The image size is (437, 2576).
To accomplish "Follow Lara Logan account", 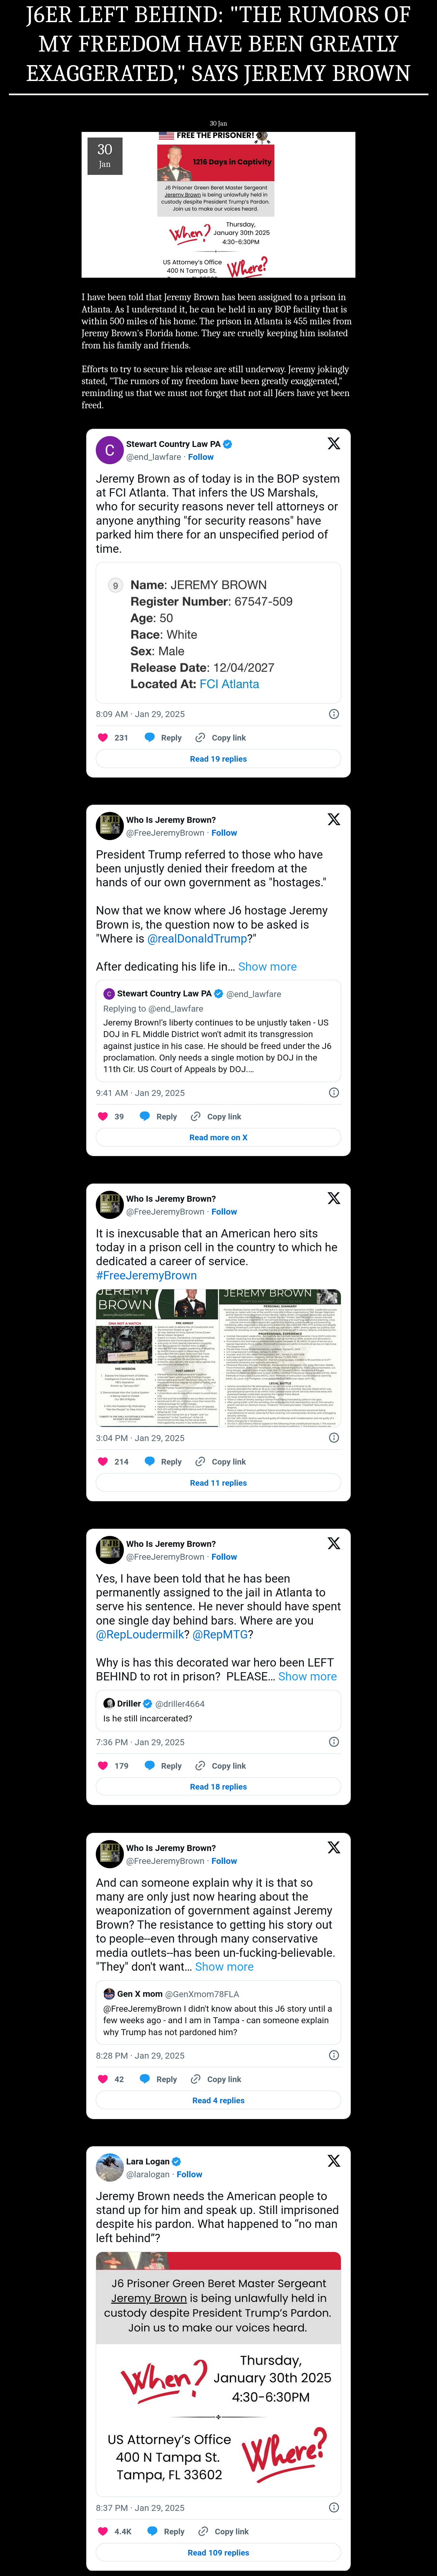I will (x=189, y=2174).
